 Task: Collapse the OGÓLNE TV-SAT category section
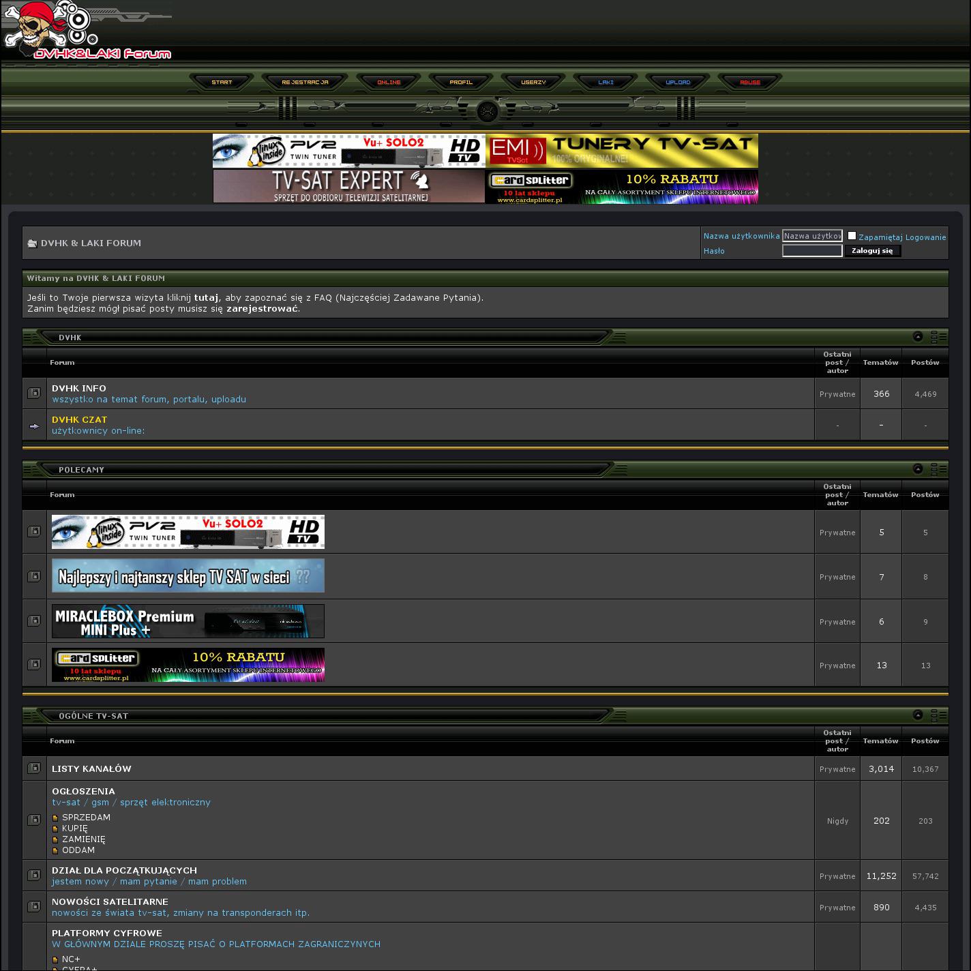(918, 715)
